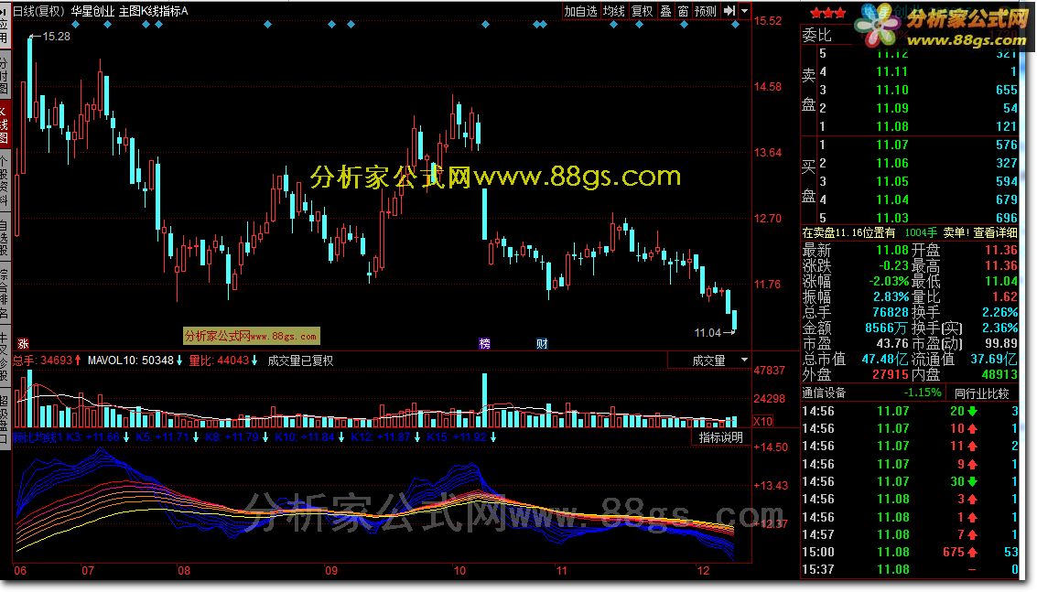Click the red up-arrow beside 总手 value
Viewport: 1037px width, 592px height.
tap(78, 361)
